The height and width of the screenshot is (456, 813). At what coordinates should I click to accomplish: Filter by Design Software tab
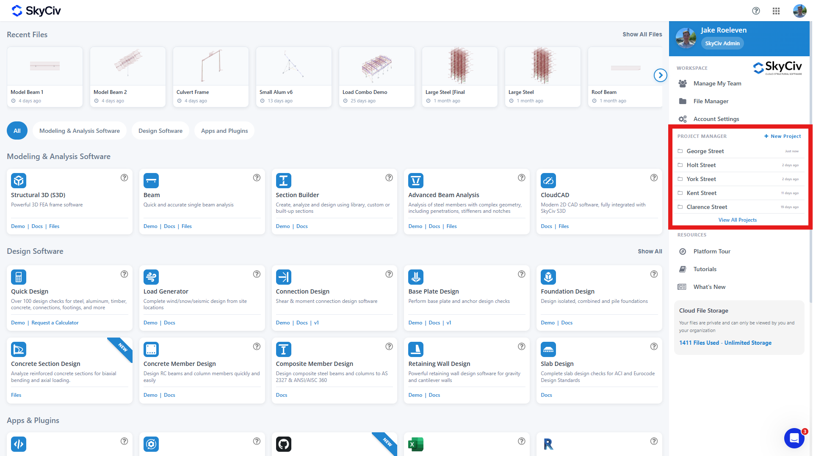tap(160, 131)
